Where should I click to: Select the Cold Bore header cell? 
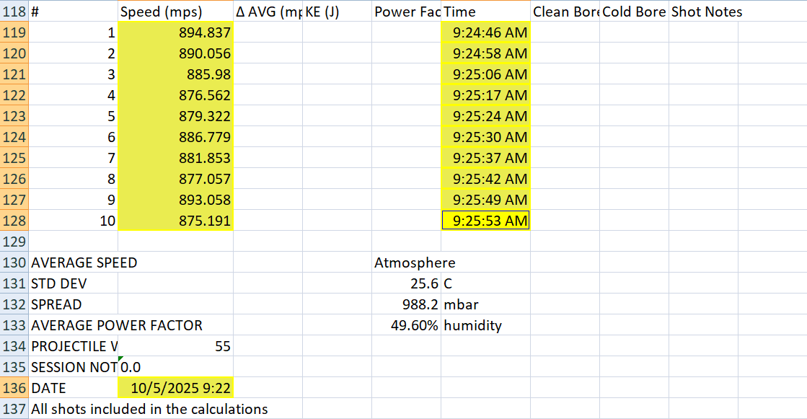633,12
